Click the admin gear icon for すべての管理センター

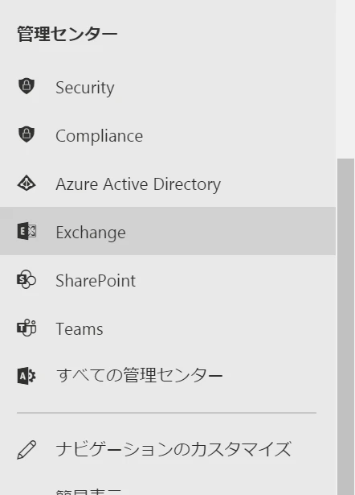tap(27, 376)
